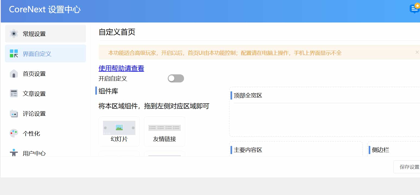Click the gear icon for 常规设置

click(x=14, y=34)
